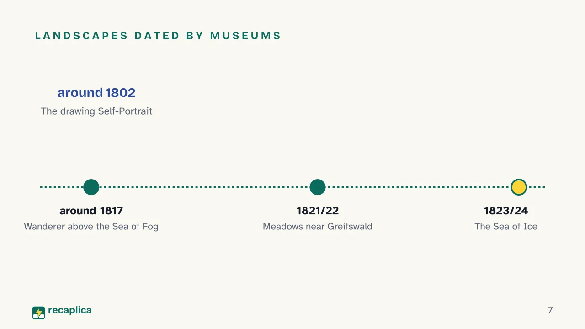Select 'The drawing Self-Portrait' caption
This screenshot has width=585, height=329.
96,111
